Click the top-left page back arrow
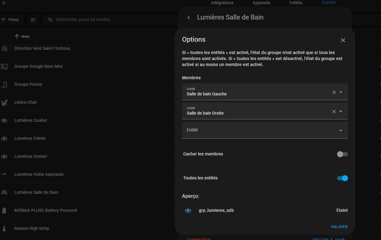Viewport: 381px width, 240px height. [4, 3]
